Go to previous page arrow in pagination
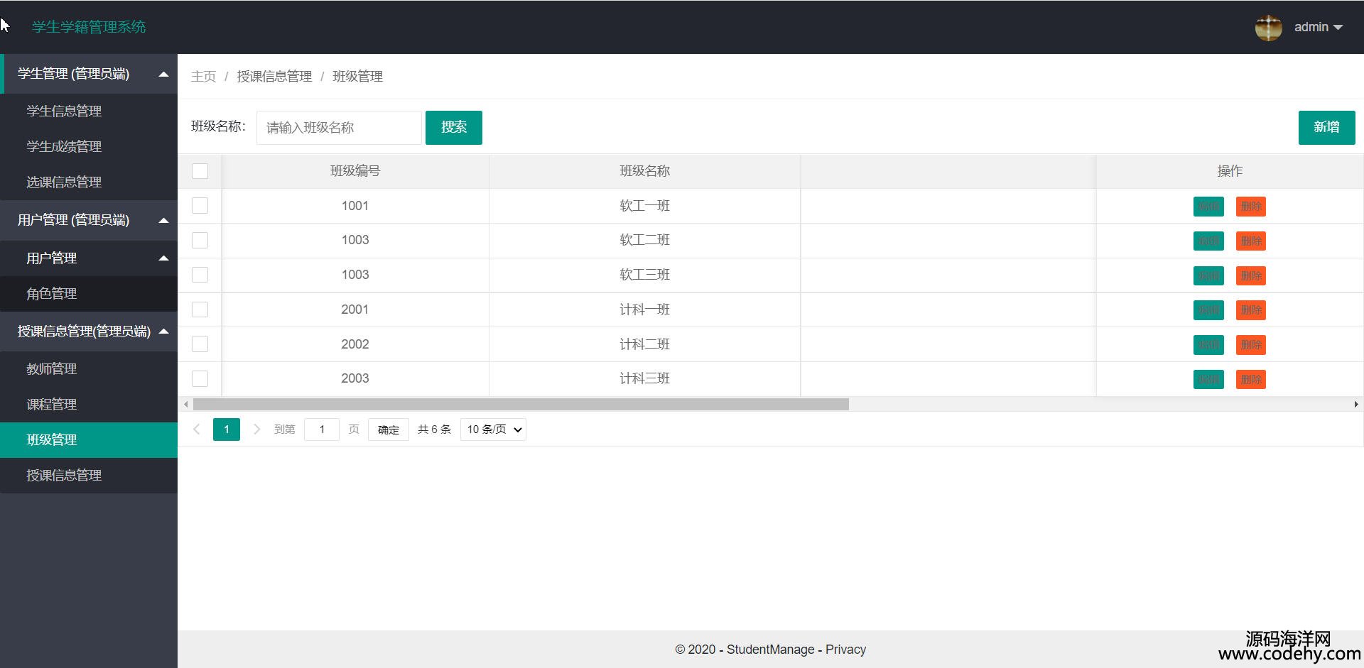 click(197, 429)
